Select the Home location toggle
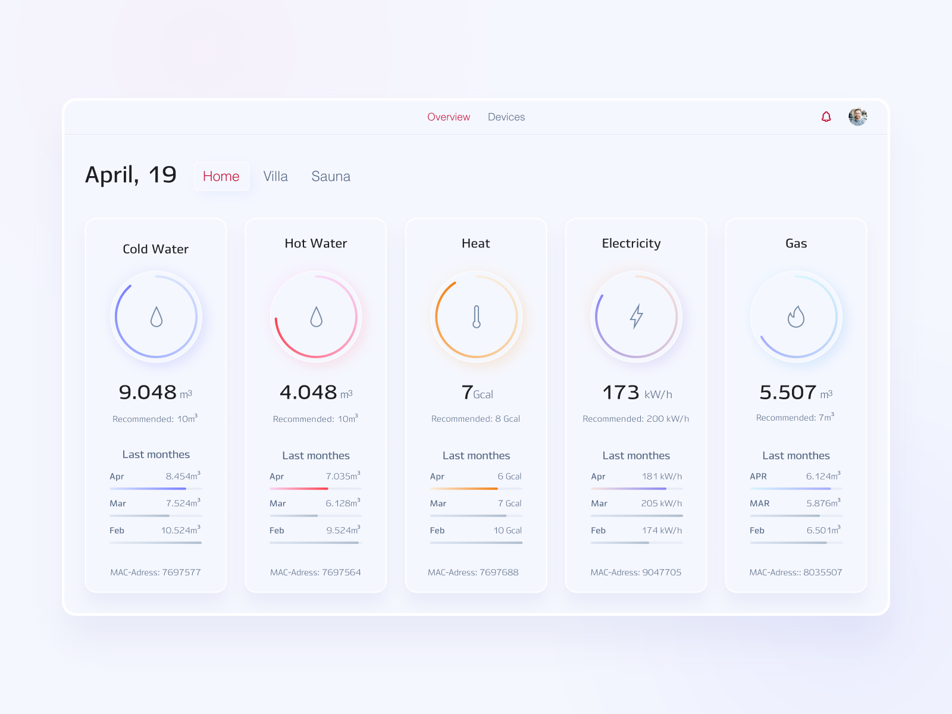The height and width of the screenshot is (714, 952). [221, 176]
